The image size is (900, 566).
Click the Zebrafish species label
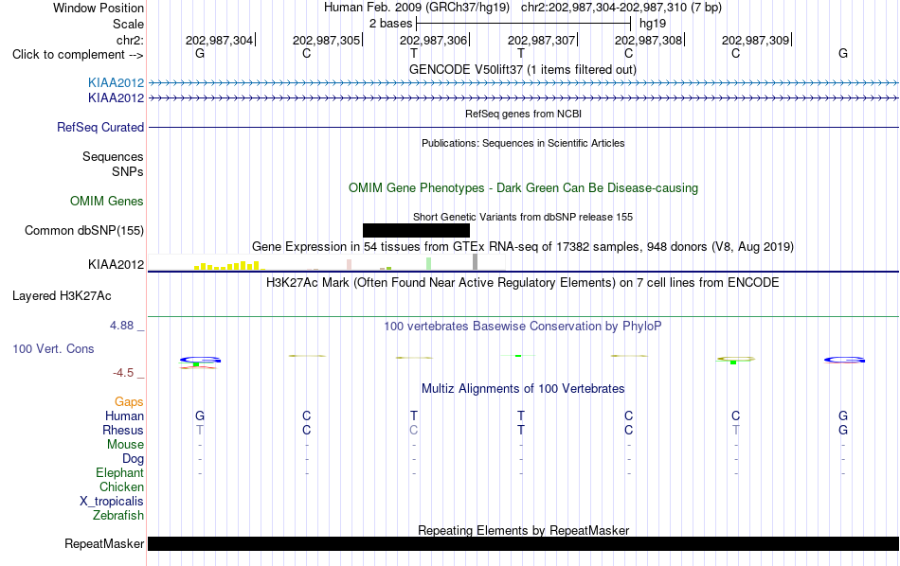[118, 516]
